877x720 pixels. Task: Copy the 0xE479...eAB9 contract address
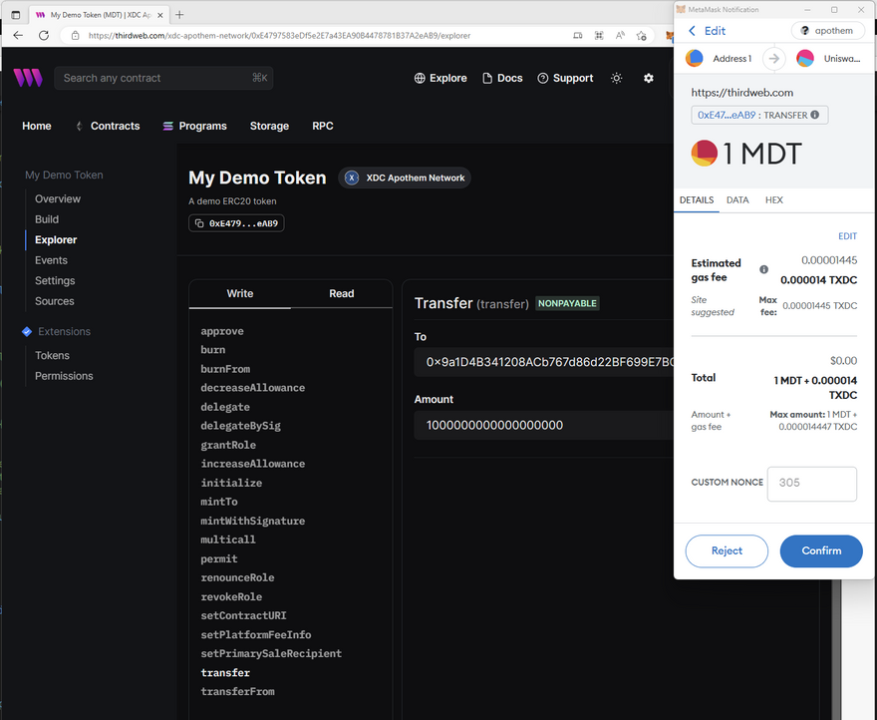tap(236, 223)
